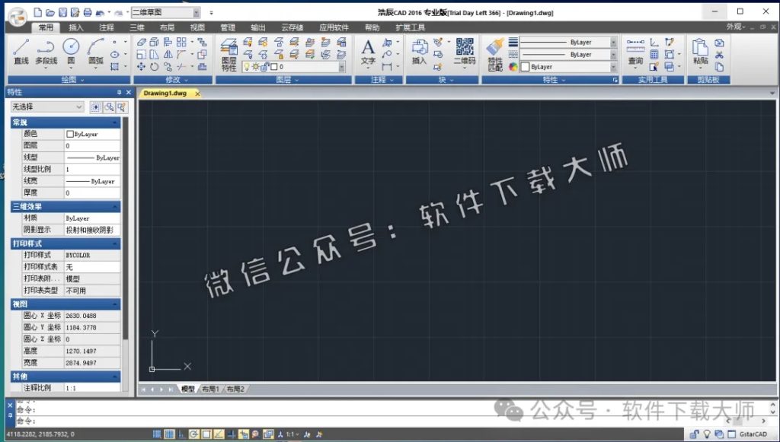Open the ByLayer color dropdown in 特性 panel
Image resolution: width=780 pixels, height=442 pixels.
coord(613,65)
